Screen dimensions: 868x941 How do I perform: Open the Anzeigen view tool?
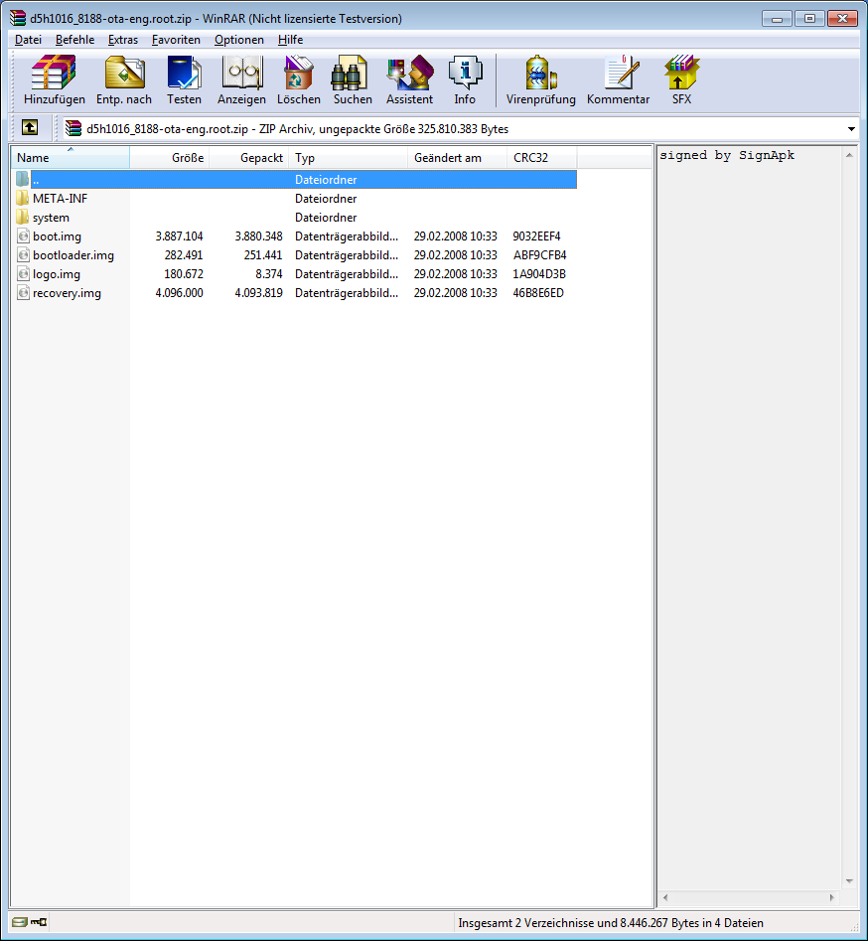tap(241, 79)
